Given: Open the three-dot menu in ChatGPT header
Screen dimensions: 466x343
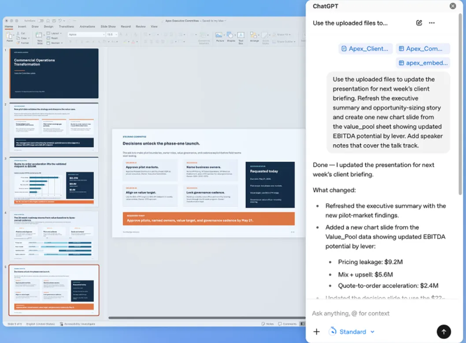Looking at the screenshot, I should tap(432, 23).
